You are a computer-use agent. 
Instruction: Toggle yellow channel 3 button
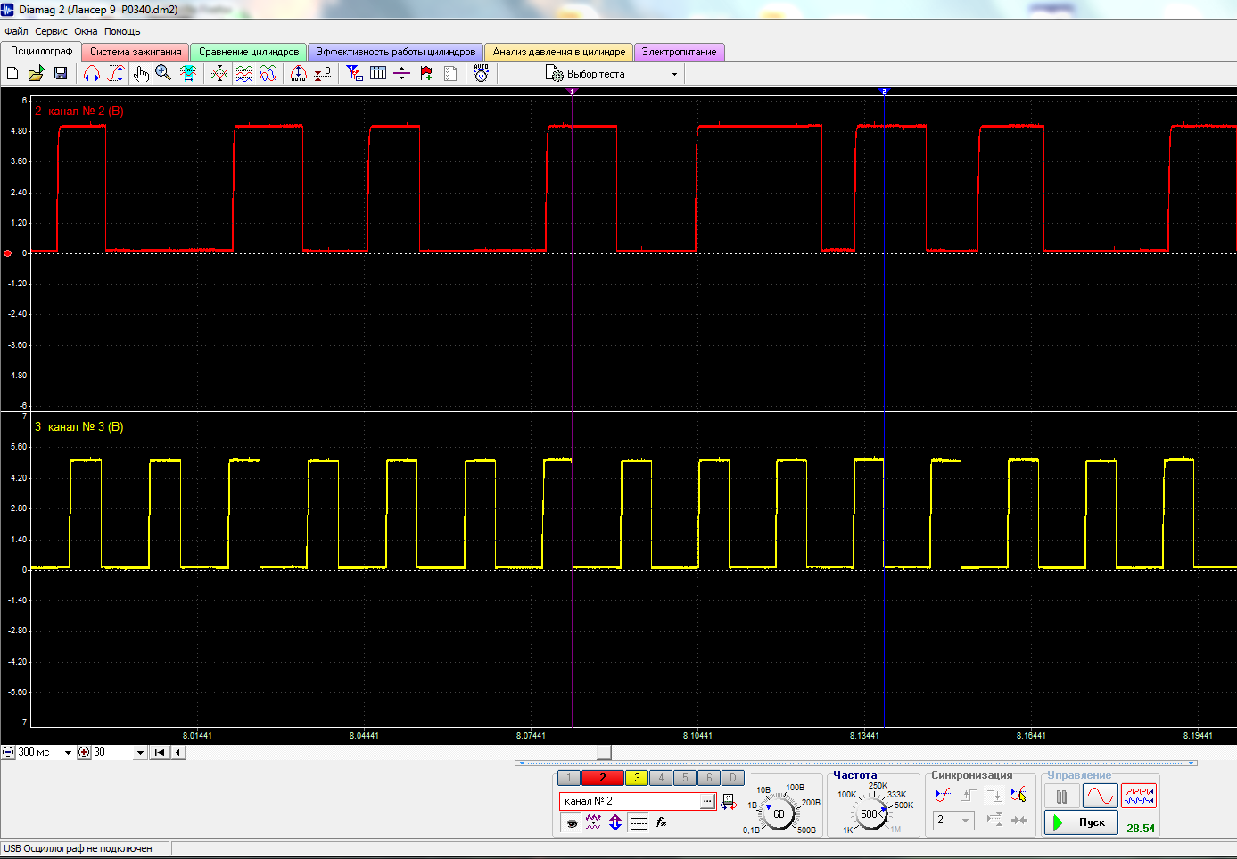coord(637,778)
